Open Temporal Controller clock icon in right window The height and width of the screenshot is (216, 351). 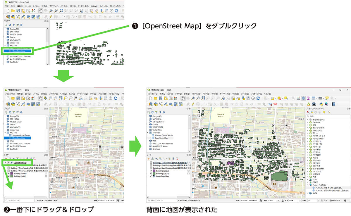253,98
